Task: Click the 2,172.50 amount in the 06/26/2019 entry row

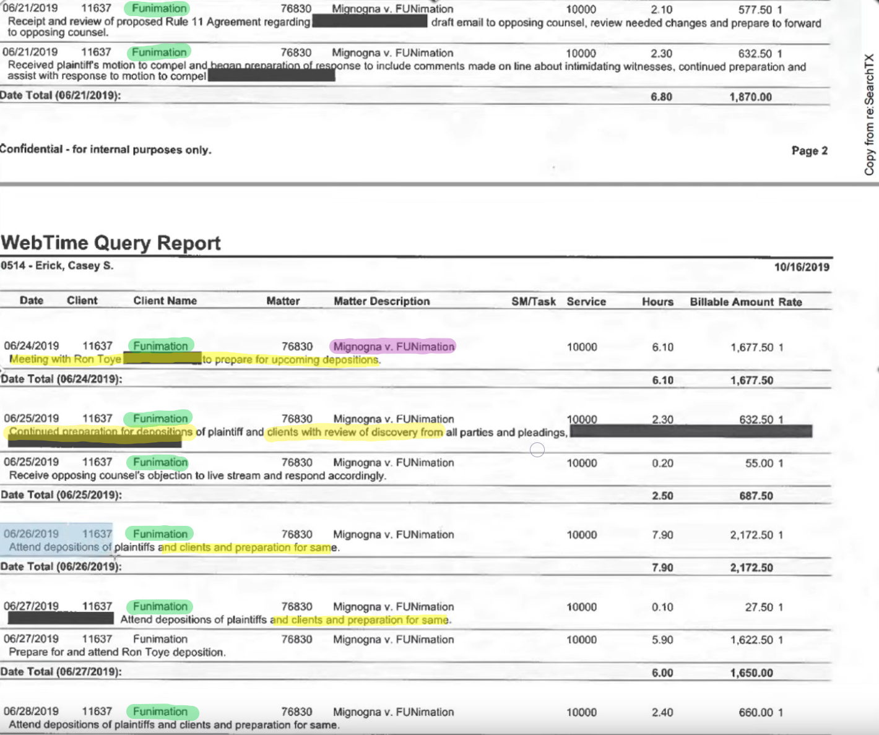Action: [752, 535]
